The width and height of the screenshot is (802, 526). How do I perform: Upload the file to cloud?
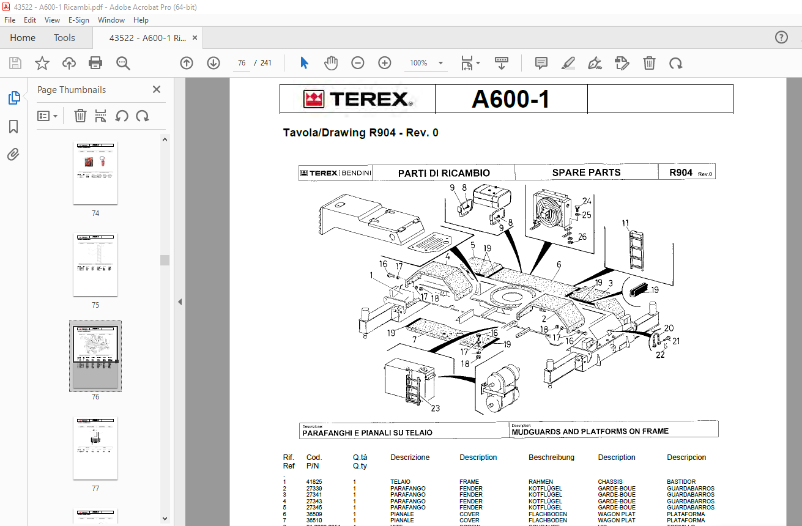point(69,63)
